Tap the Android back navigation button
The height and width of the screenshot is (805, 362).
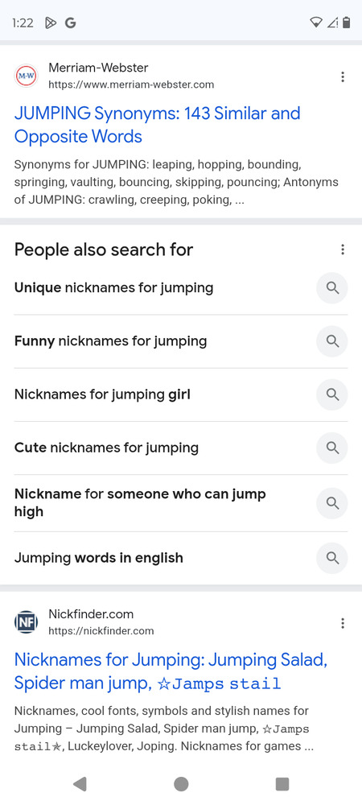pyautogui.click(x=80, y=783)
